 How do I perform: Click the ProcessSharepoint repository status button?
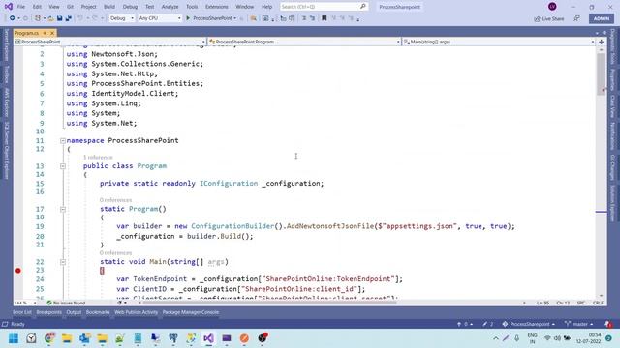[529, 324]
